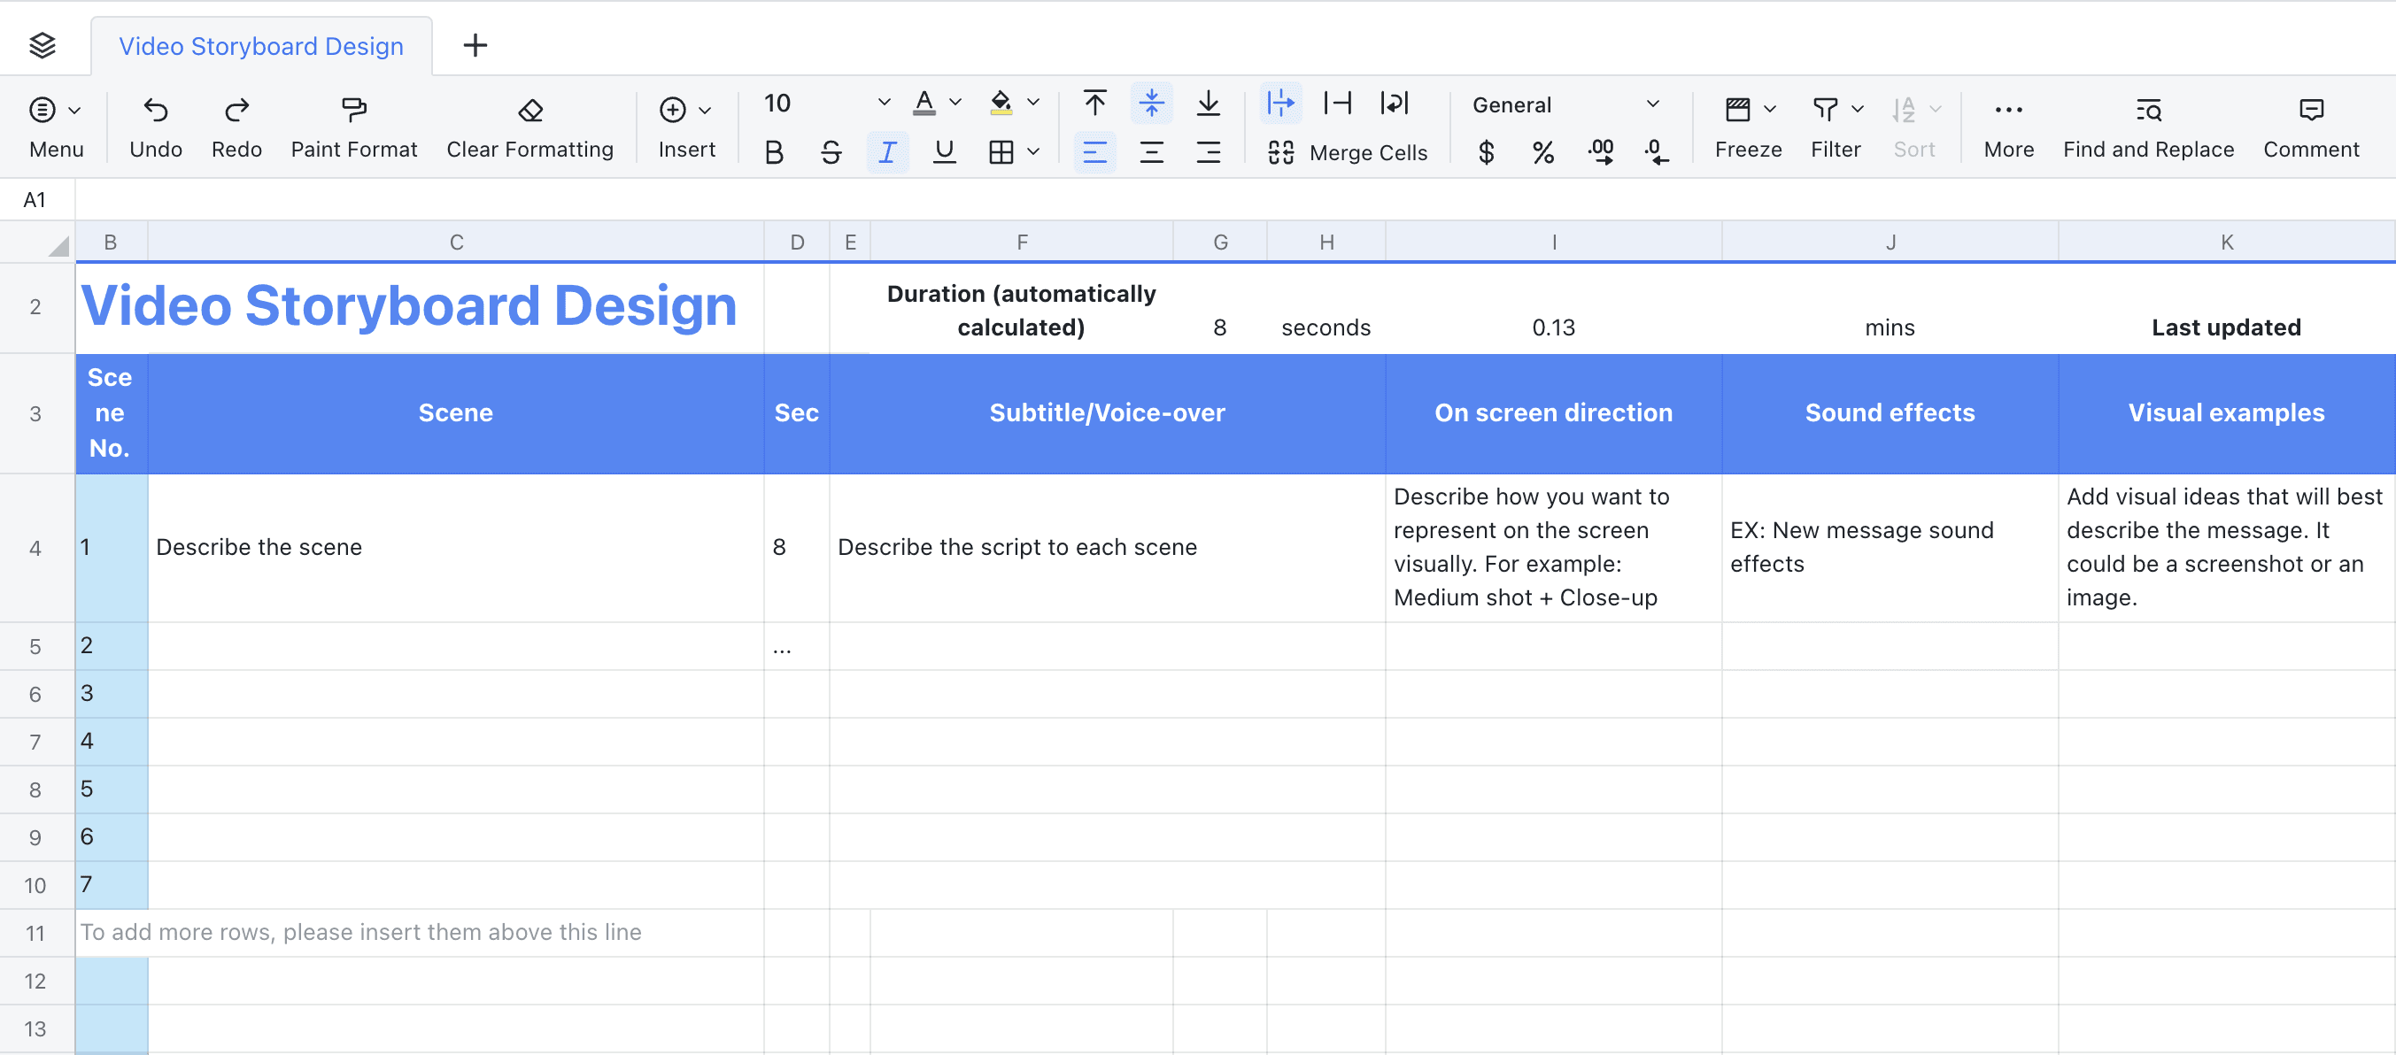2396x1055 pixels.
Task: Toggle italic formatting
Action: pos(887,152)
